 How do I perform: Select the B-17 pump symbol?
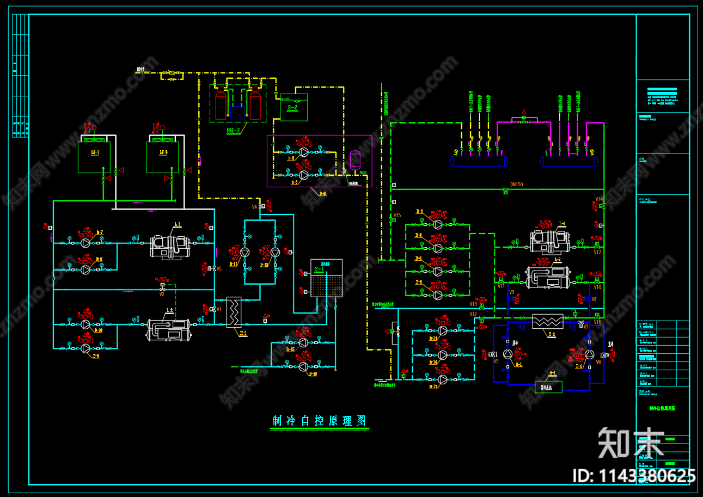click(443, 379)
